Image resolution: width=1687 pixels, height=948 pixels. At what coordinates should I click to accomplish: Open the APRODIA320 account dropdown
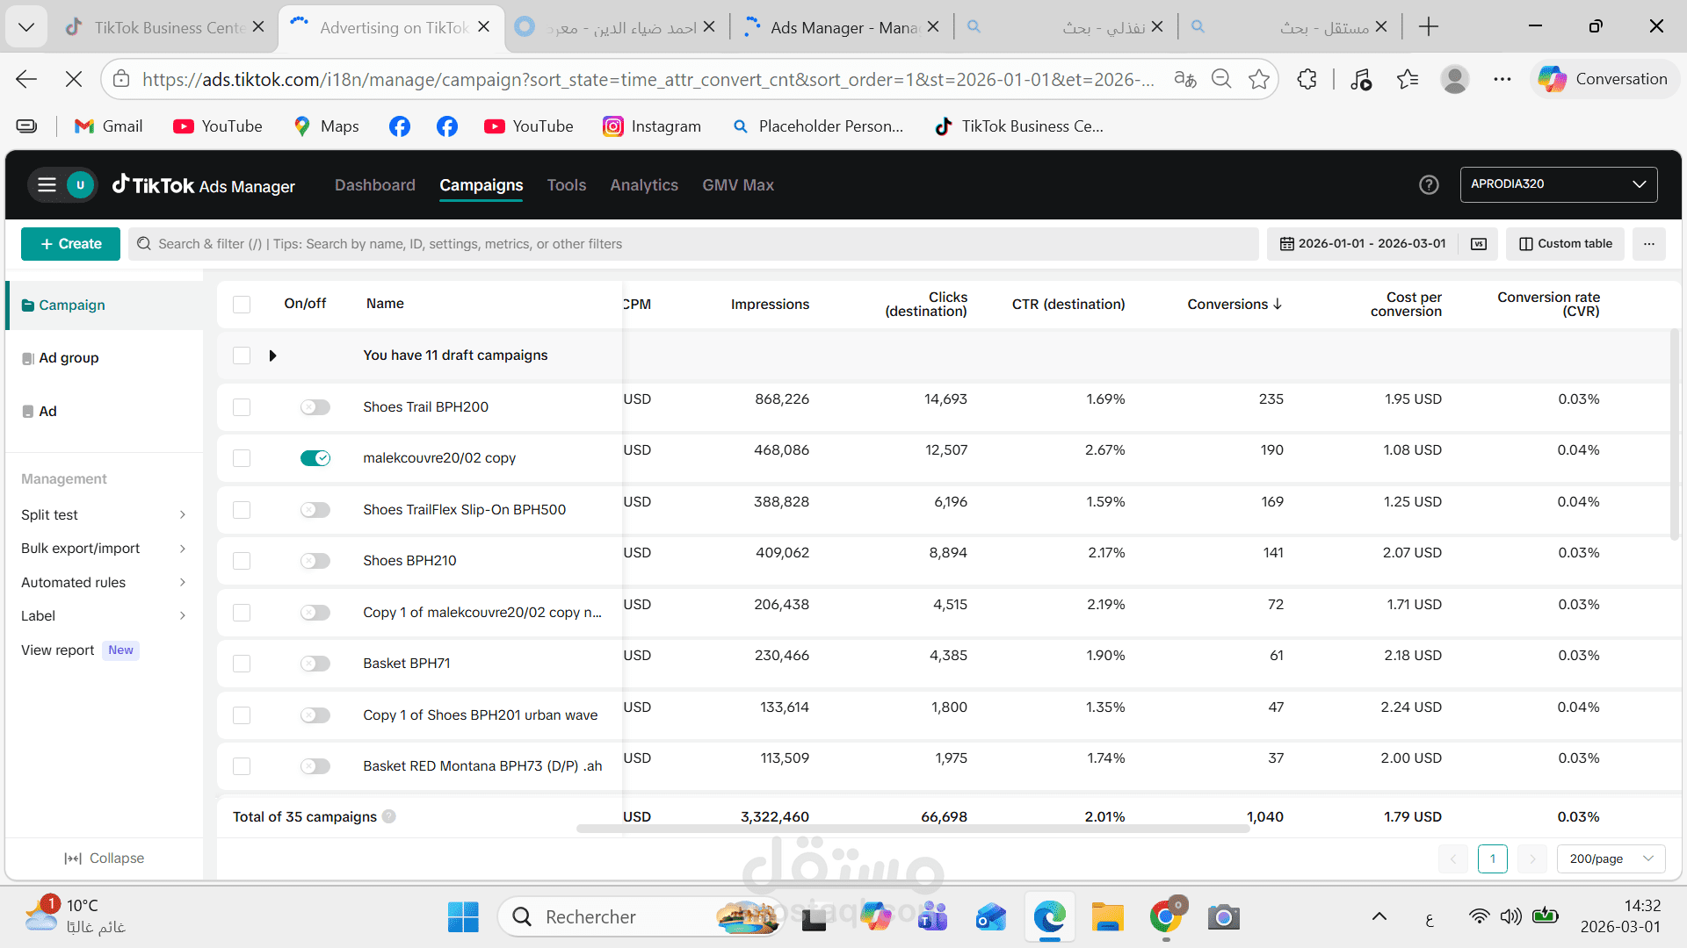tap(1558, 184)
